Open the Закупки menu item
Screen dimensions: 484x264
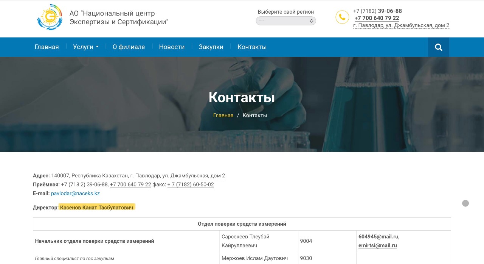click(x=211, y=47)
